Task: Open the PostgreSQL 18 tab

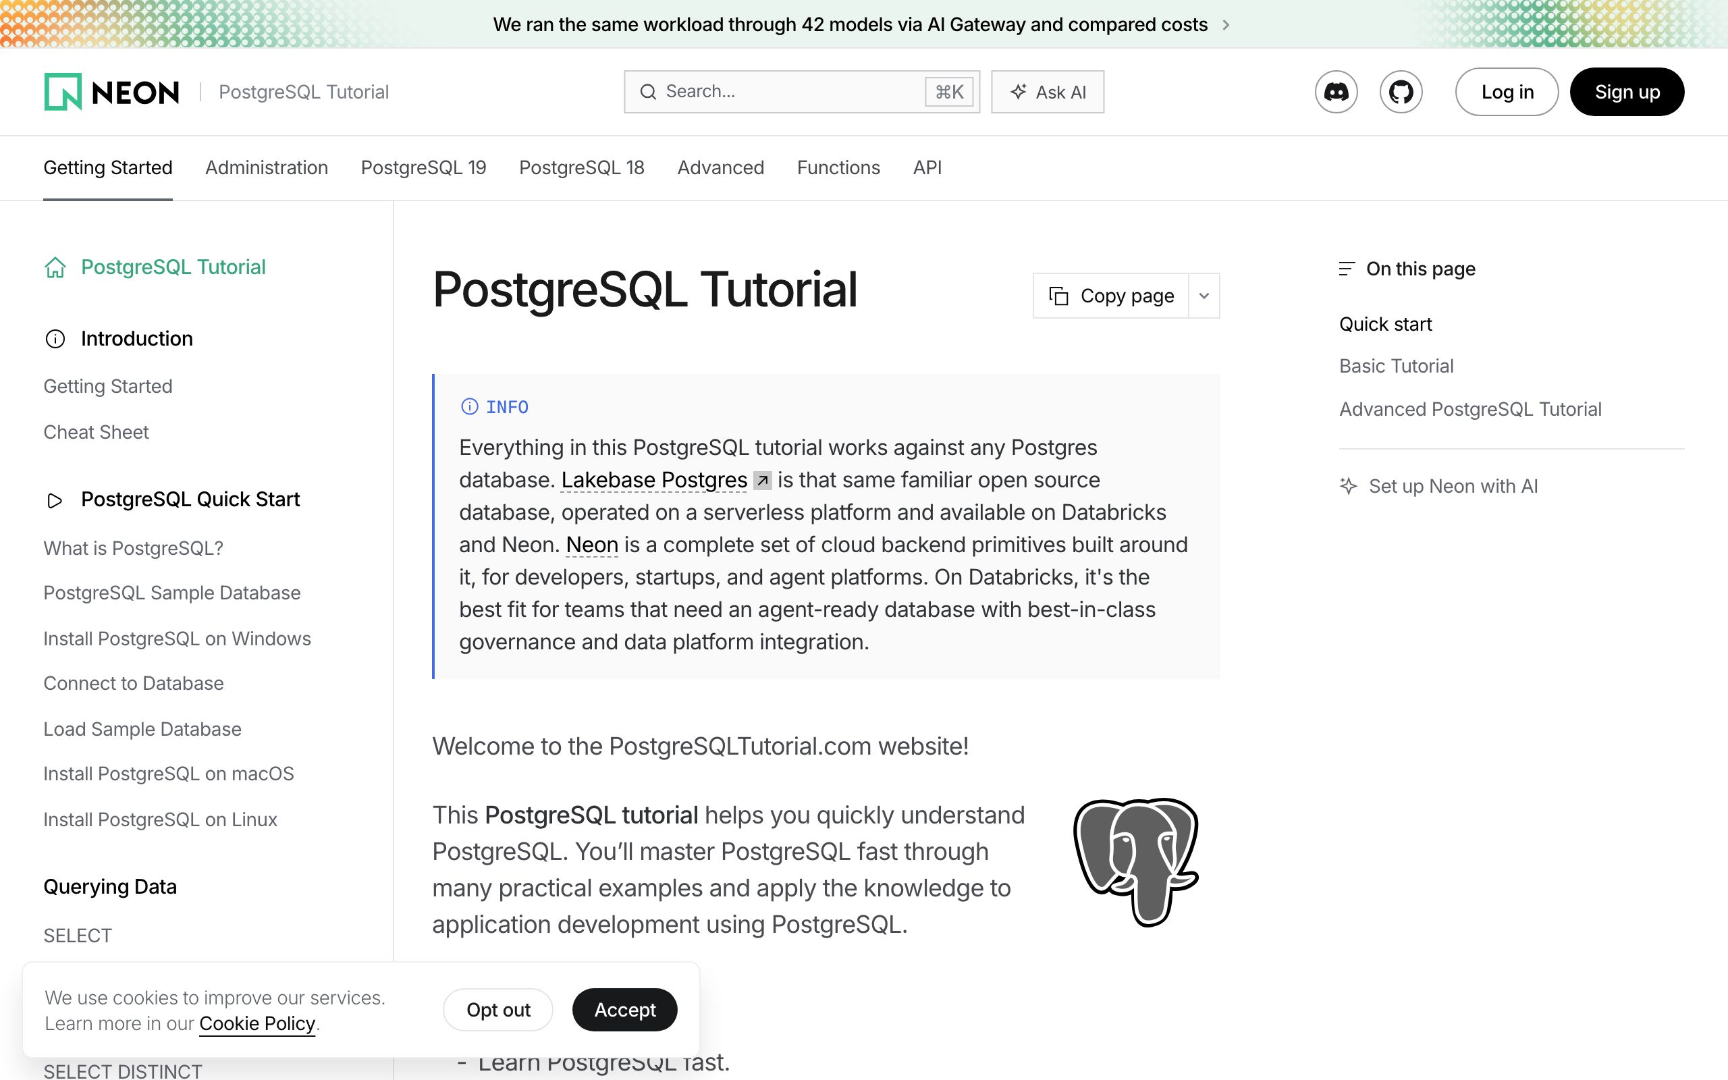Action: pos(581,167)
